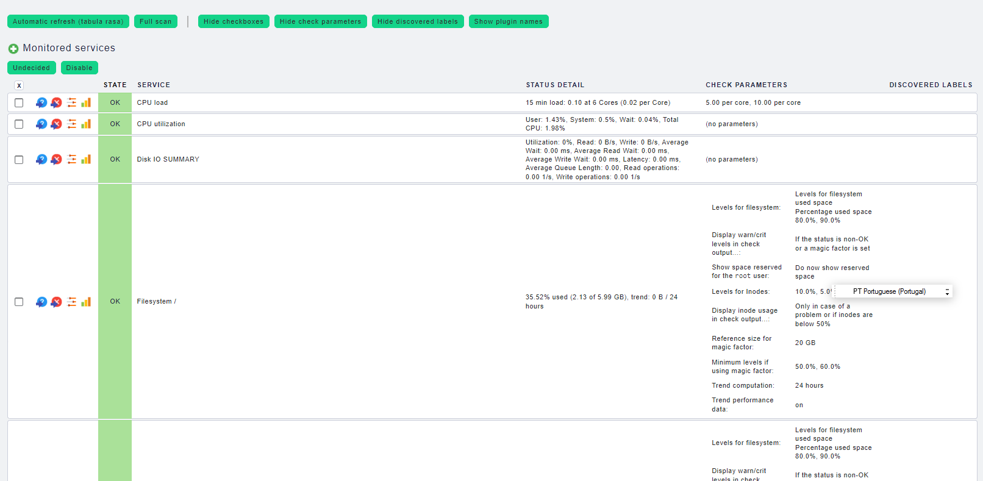Click the disable icon for Disk IO SUMMARY
This screenshot has height=481, width=983.
click(56, 160)
